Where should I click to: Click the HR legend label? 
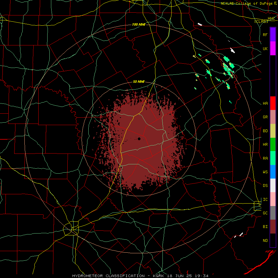coord(265,145)
